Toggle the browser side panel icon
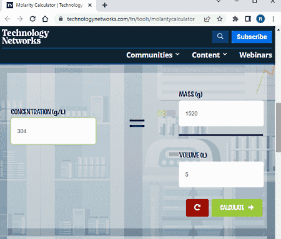Screen dimensions: 281x239 point(248,19)
